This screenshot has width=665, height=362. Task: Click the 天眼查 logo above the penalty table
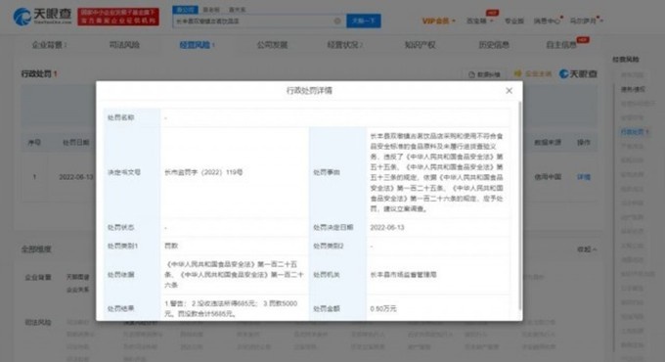tap(578, 73)
